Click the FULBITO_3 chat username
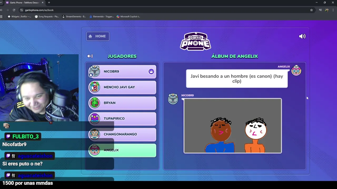 (x=26, y=136)
